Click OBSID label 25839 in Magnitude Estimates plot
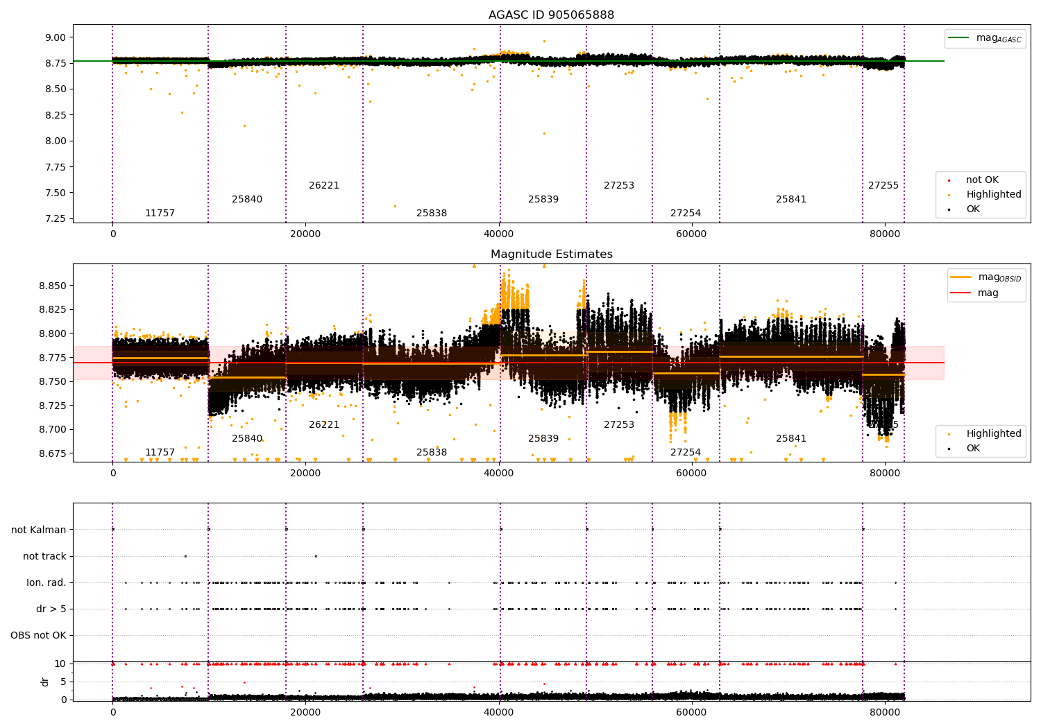Screen dimensions: 1041x728 tap(543, 439)
